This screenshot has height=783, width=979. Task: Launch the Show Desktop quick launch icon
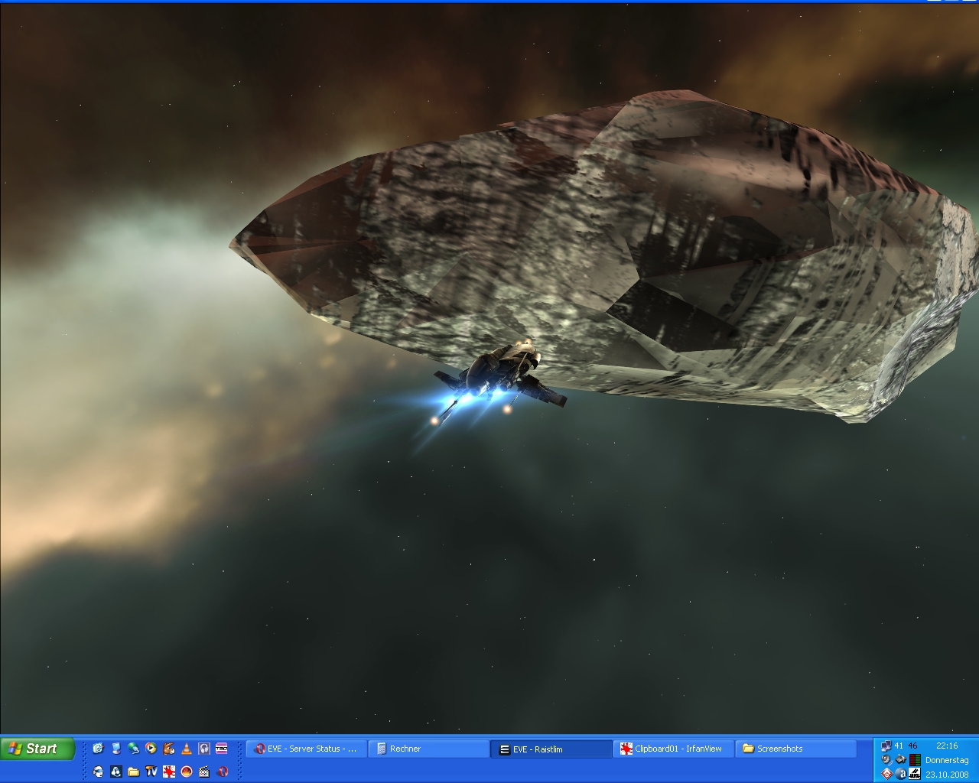(x=115, y=749)
